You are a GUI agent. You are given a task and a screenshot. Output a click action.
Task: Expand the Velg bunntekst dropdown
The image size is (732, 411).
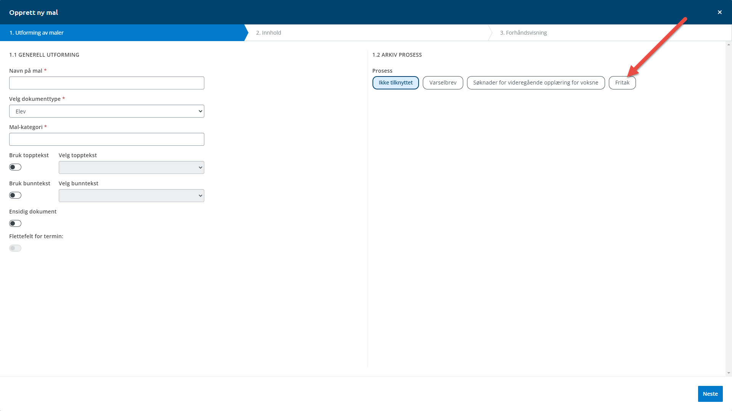click(131, 196)
